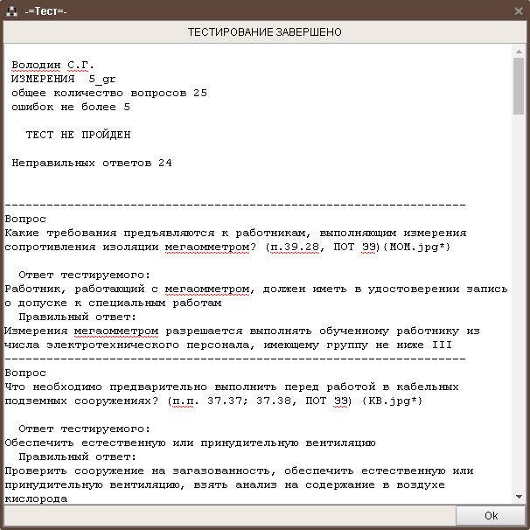Click the name Володин С.Г.

pos(52,65)
